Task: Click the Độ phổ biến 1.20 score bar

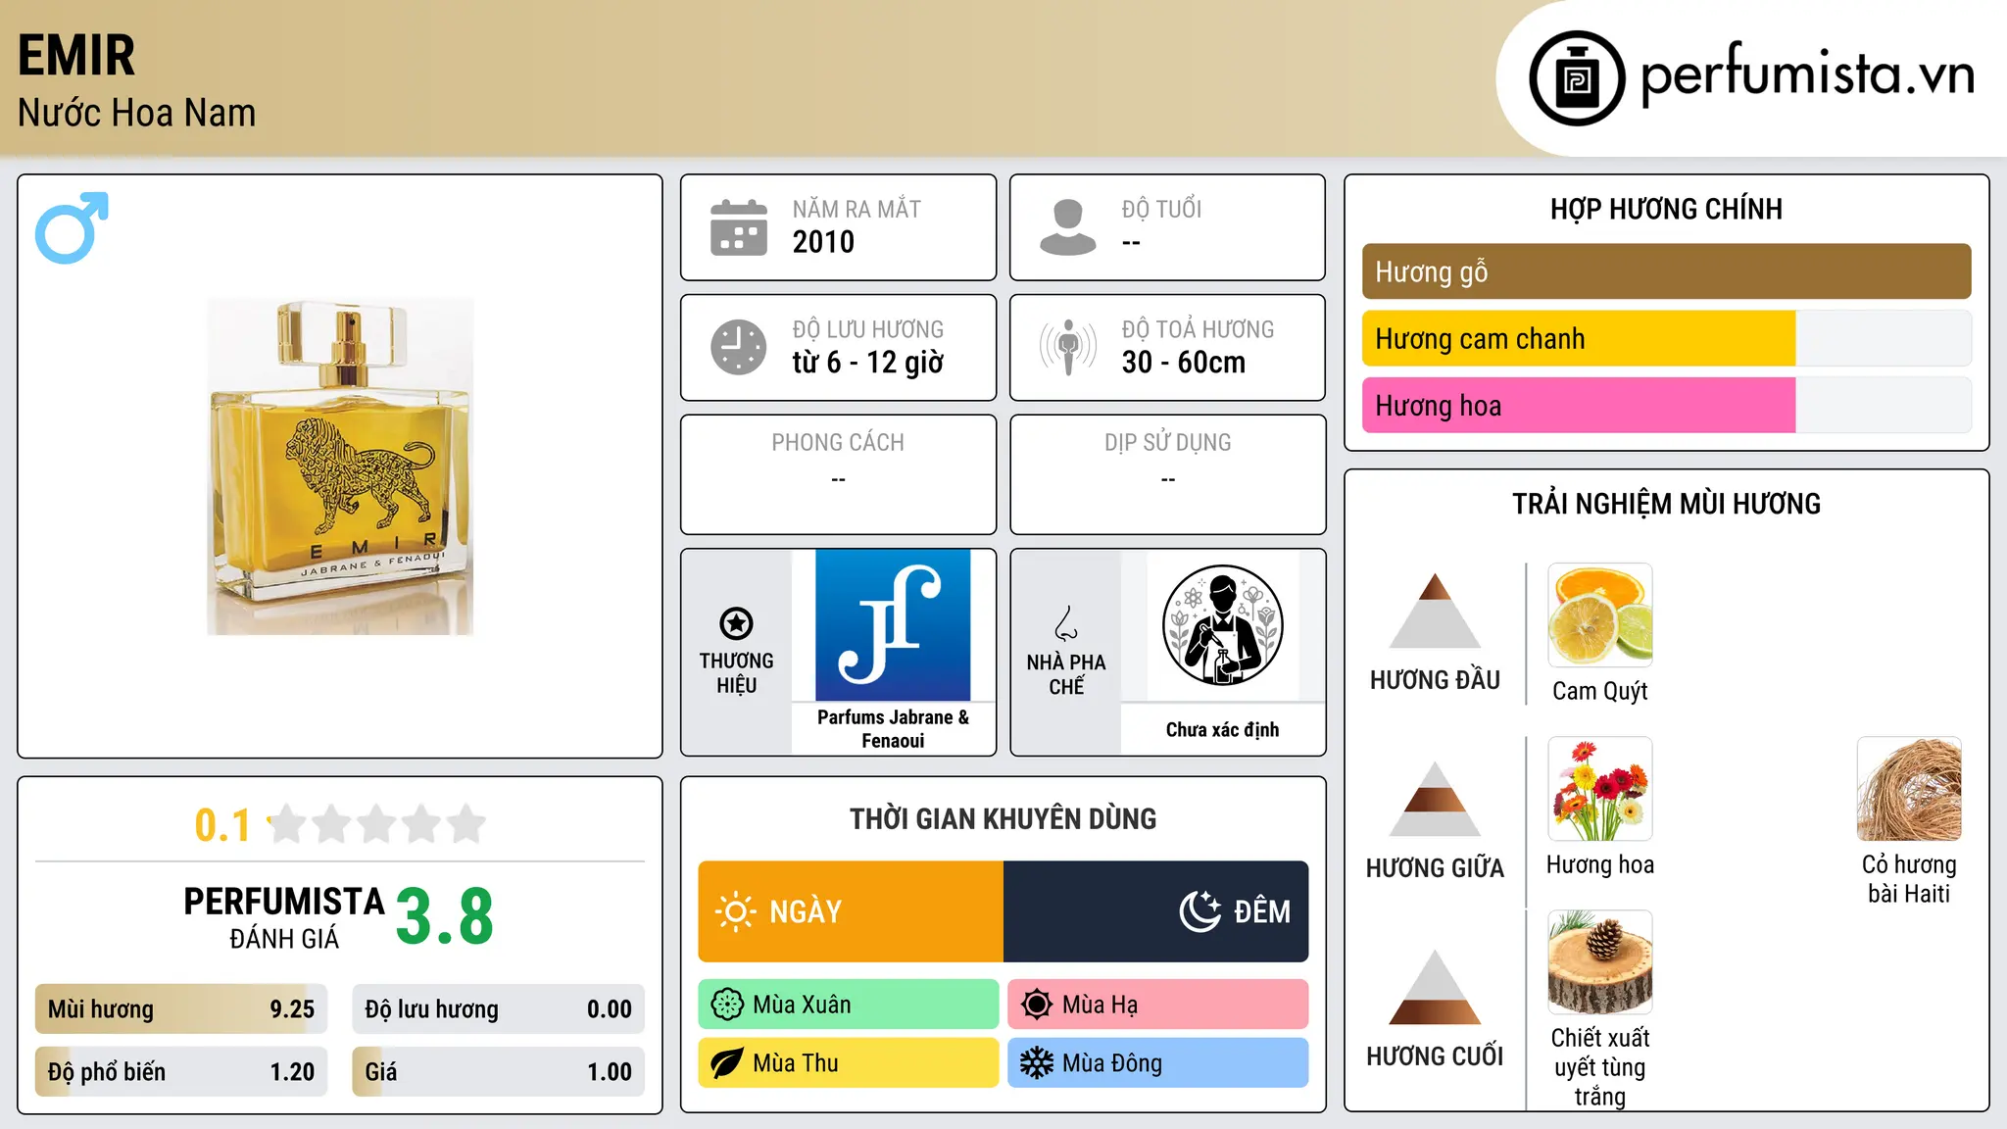Action: click(181, 1071)
